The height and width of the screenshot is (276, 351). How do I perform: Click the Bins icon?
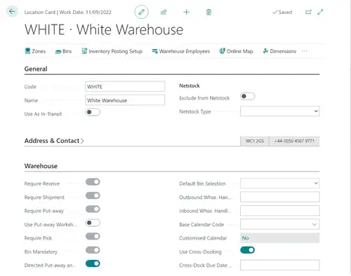[x=58, y=52]
